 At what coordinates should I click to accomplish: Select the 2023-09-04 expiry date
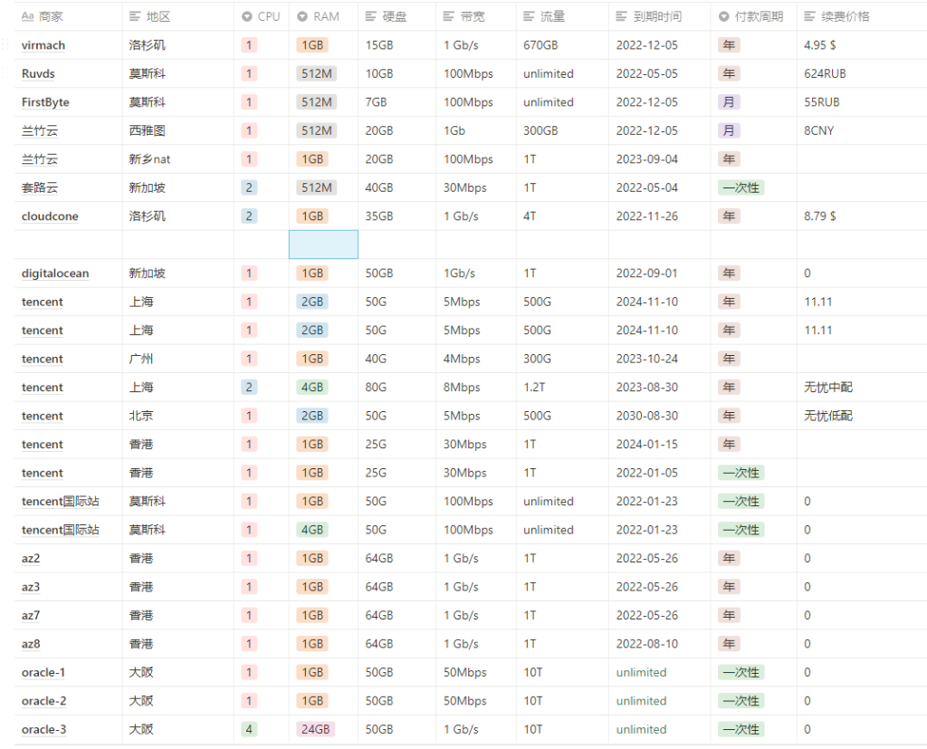[660, 159]
